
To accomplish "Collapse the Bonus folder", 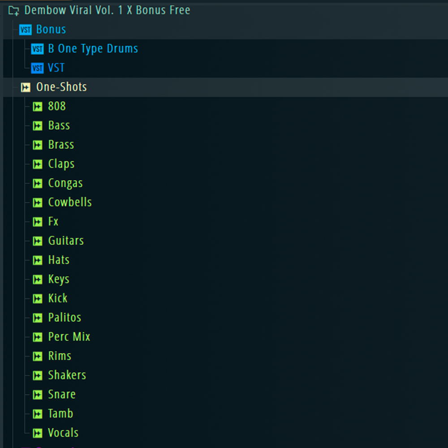I will point(51,30).
